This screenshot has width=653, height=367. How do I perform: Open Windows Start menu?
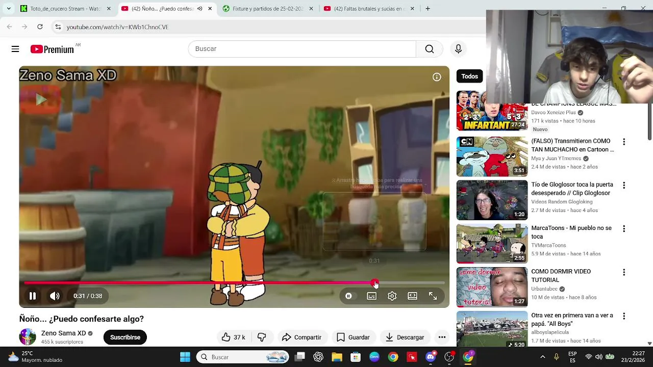(185, 357)
